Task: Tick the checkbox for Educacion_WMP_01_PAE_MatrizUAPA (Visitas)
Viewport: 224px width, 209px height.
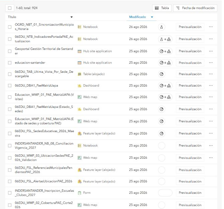Action: (10, 97)
